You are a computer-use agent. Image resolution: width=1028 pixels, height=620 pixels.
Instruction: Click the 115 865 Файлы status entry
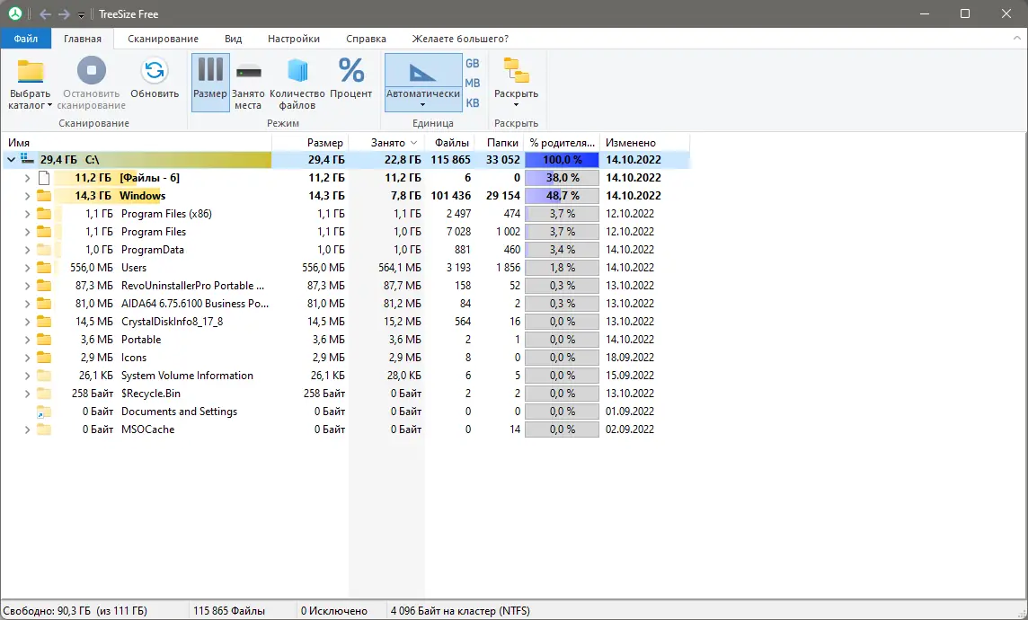(x=229, y=611)
